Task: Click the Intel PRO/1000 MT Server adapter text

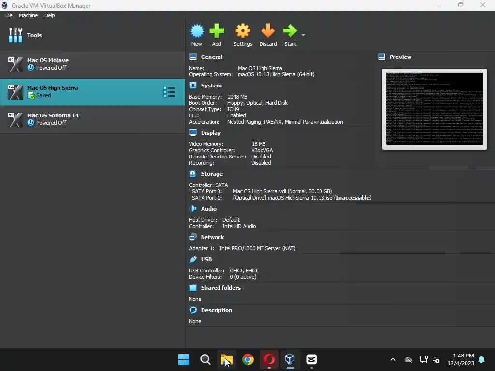Action: pos(257,248)
